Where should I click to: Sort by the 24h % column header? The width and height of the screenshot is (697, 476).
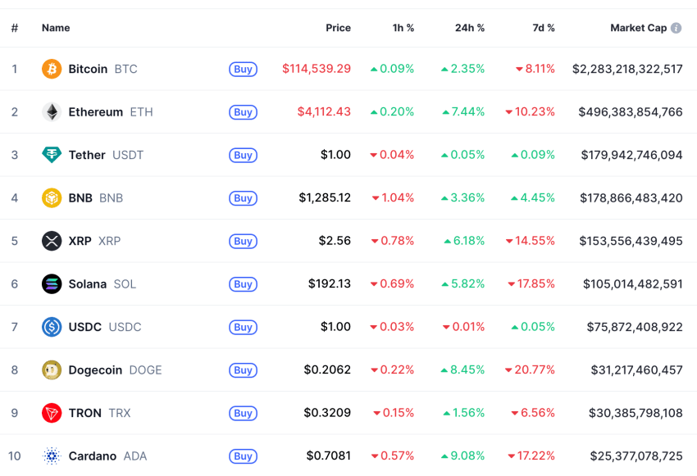pyautogui.click(x=469, y=27)
